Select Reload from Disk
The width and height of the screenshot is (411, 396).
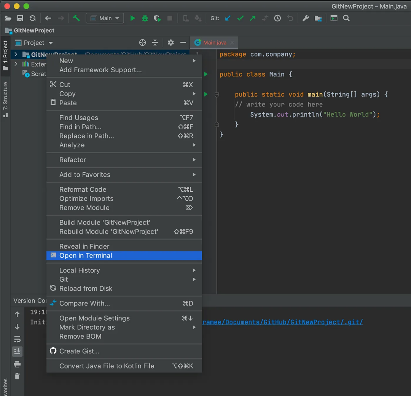(124, 289)
